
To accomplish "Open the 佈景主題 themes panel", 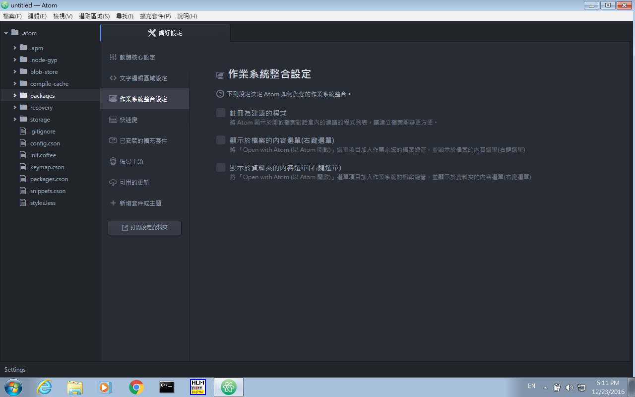I will [144, 162].
